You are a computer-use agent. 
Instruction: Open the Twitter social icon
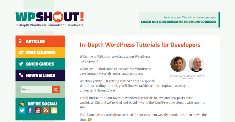22,111
